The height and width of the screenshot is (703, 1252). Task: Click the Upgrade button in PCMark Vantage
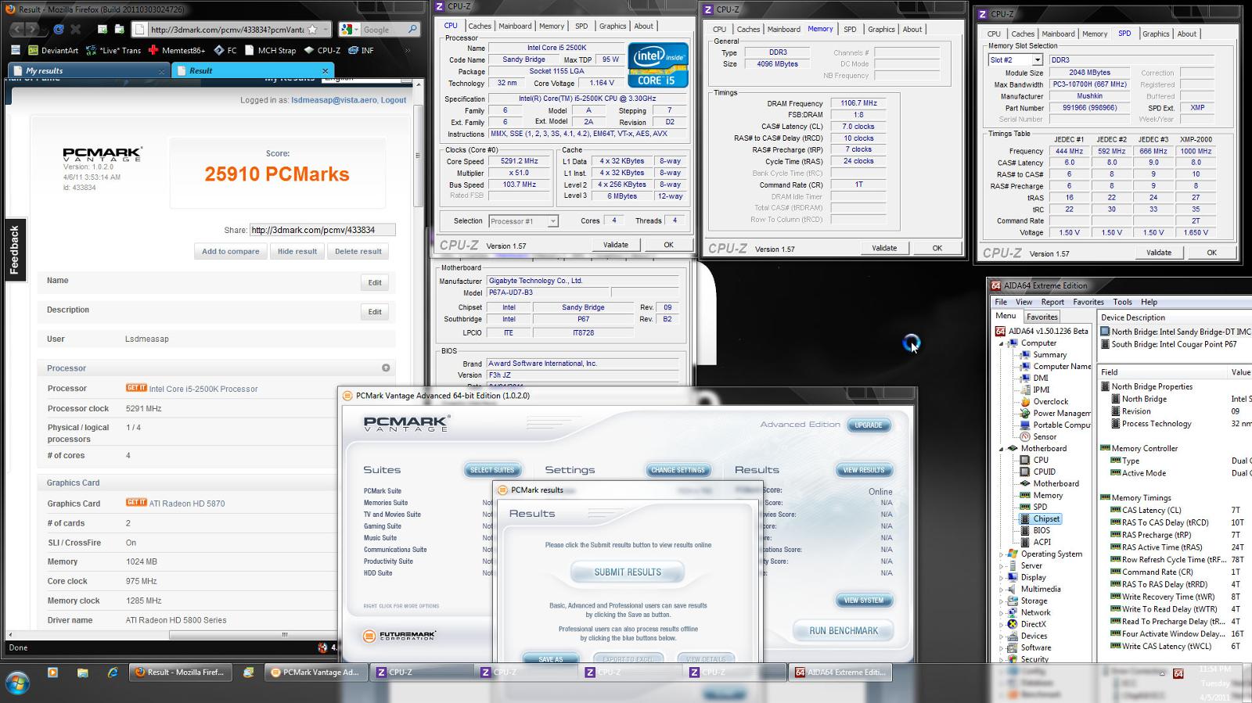tap(868, 425)
